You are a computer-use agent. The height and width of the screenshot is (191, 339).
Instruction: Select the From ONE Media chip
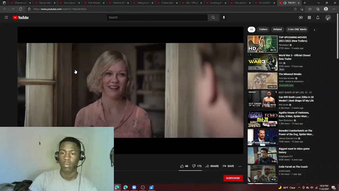pyautogui.click(x=297, y=29)
